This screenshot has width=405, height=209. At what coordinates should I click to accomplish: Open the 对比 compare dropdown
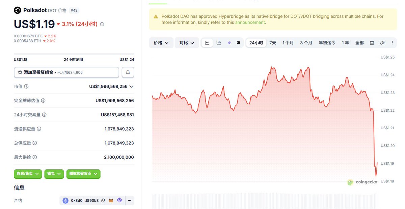click(187, 43)
